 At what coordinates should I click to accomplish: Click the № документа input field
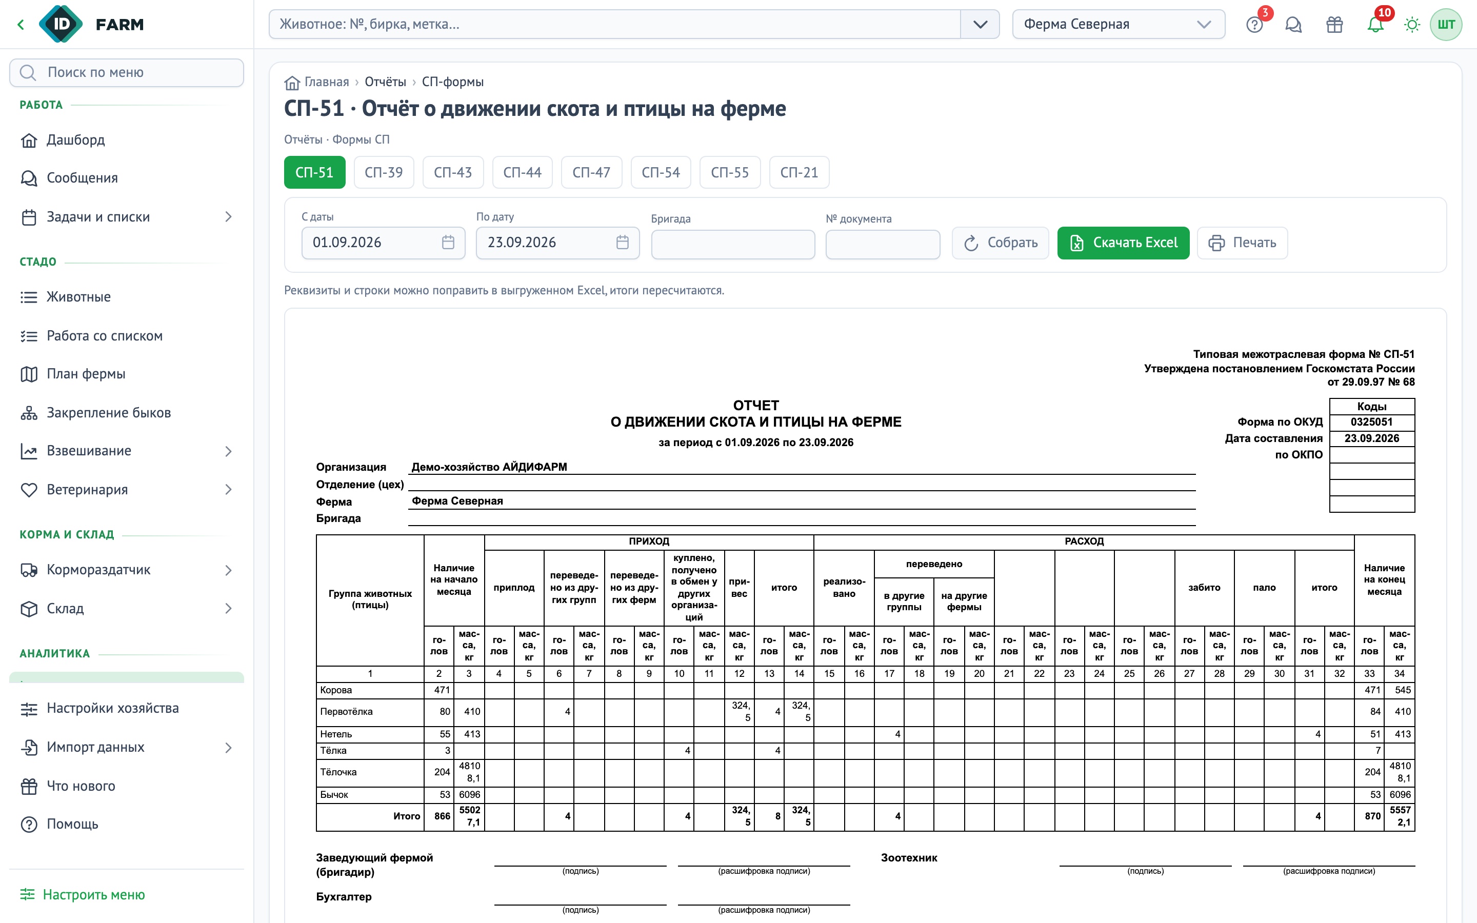pos(883,244)
